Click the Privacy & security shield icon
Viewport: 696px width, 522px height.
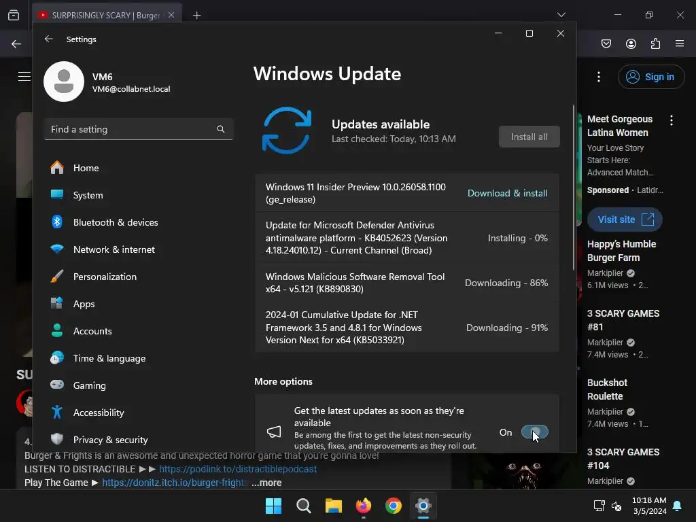point(57,440)
